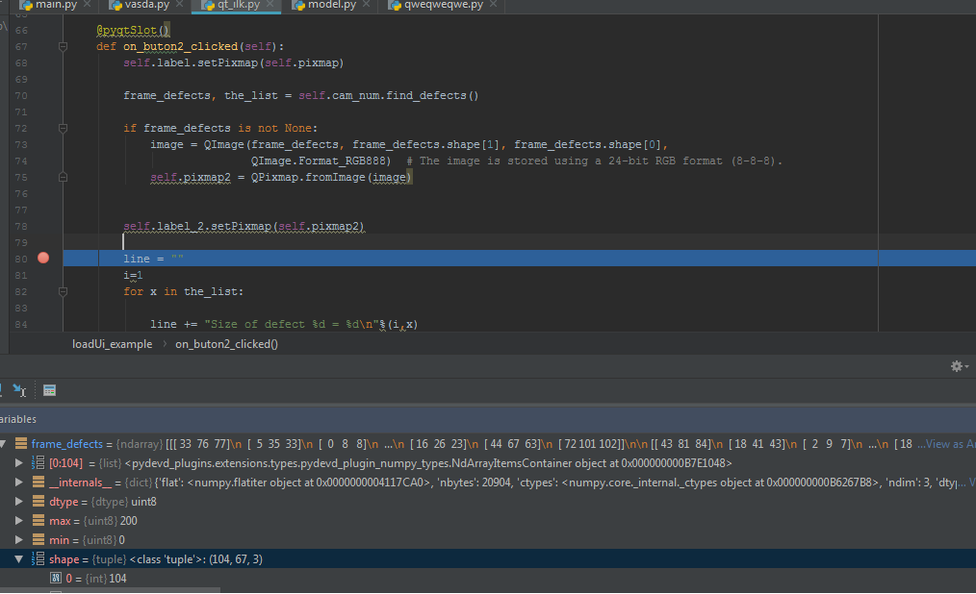Expand the [0:104] list node
This screenshot has height=594, width=976.
pyautogui.click(x=19, y=463)
